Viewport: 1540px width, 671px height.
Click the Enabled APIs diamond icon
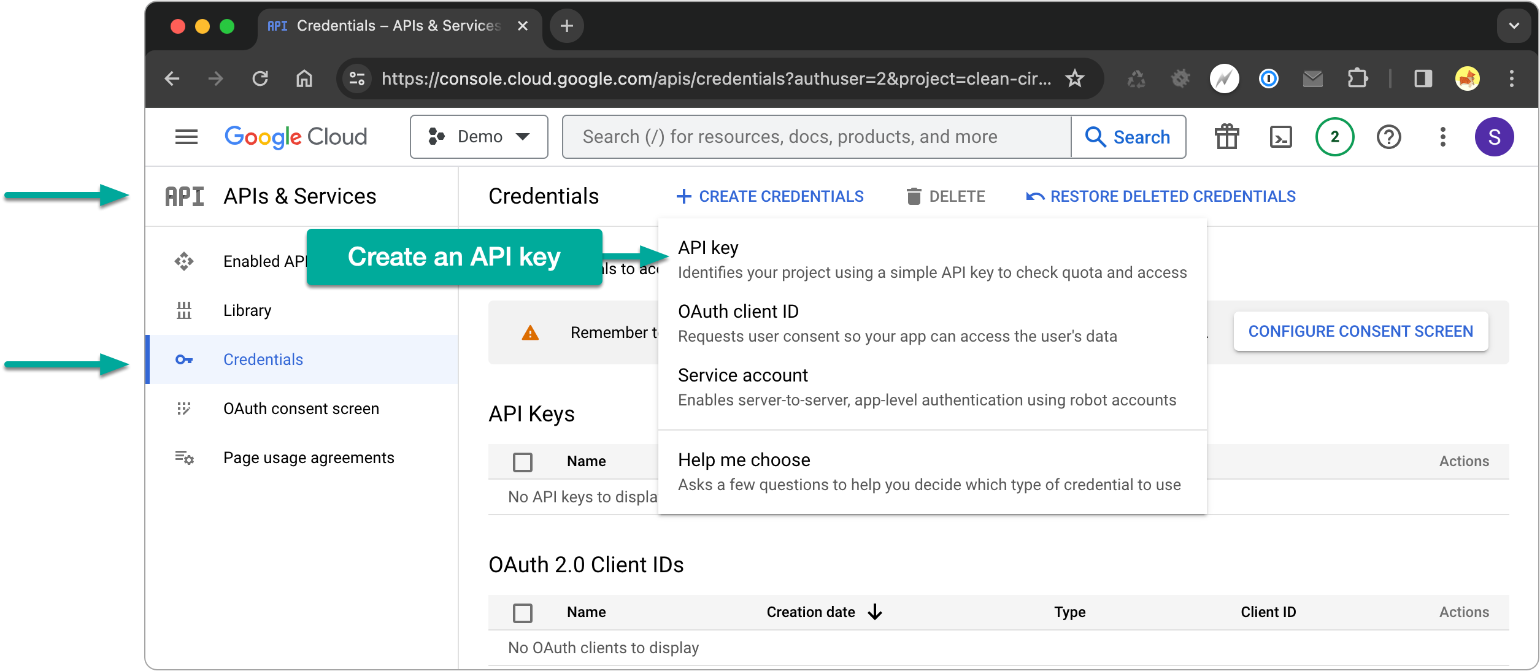click(x=184, y=261)
